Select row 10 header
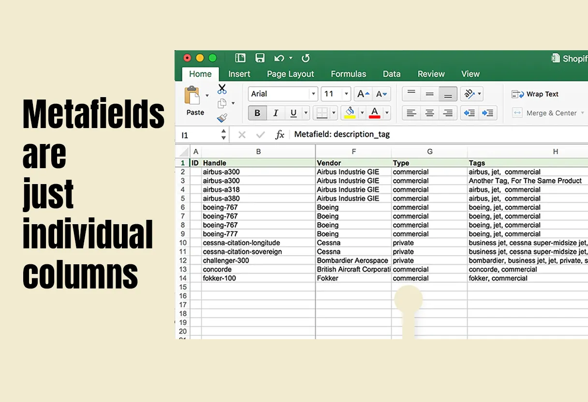The image size is (588, 402). click(x=183, y=243)
